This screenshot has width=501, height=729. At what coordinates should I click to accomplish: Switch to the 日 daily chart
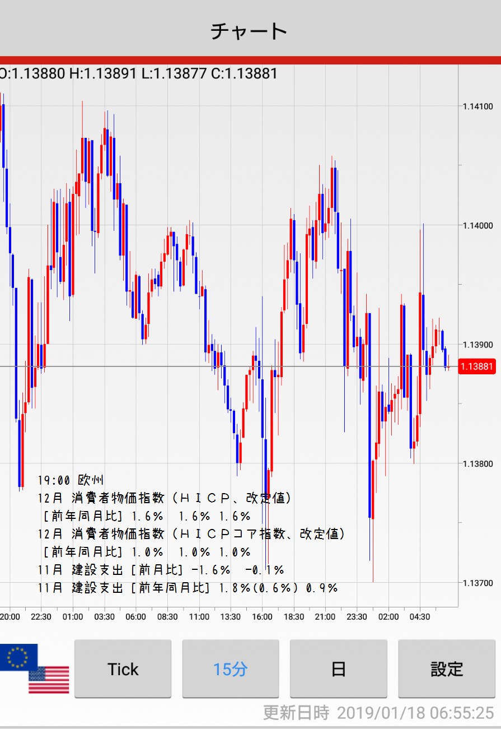point(338,669)
